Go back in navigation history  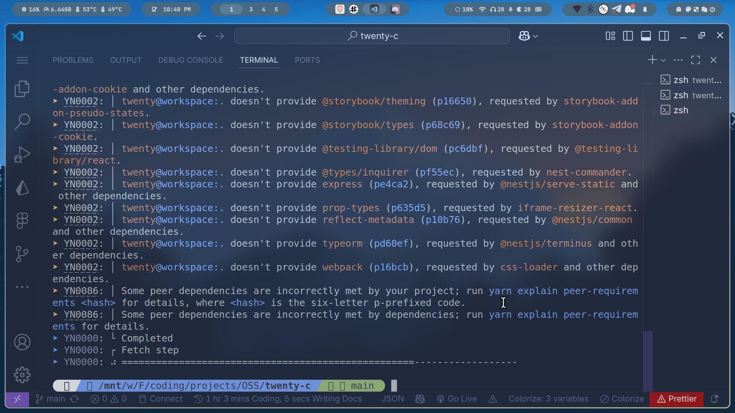pyautogui.click(x=202, y=36)
